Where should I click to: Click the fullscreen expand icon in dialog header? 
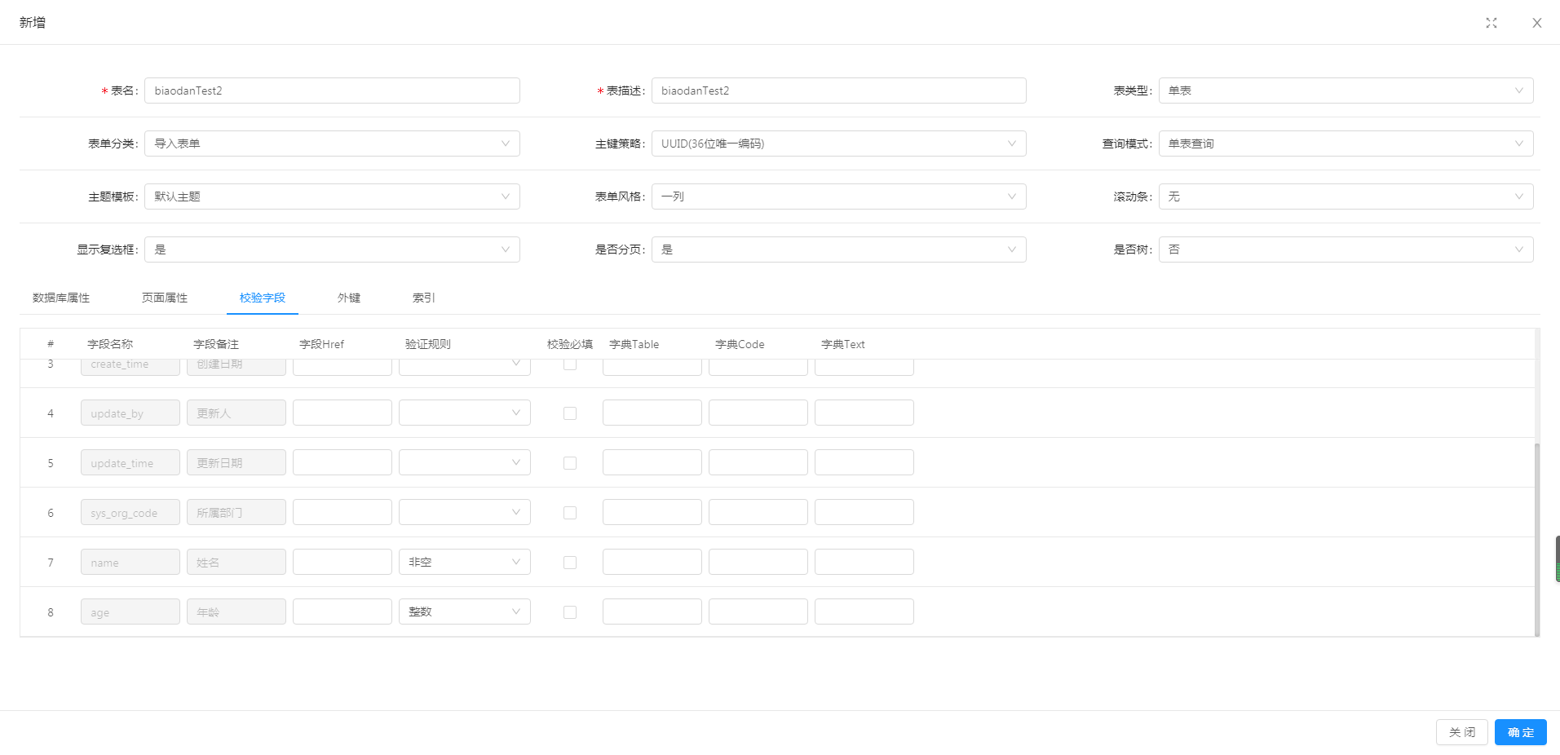tap(1492, 23)
